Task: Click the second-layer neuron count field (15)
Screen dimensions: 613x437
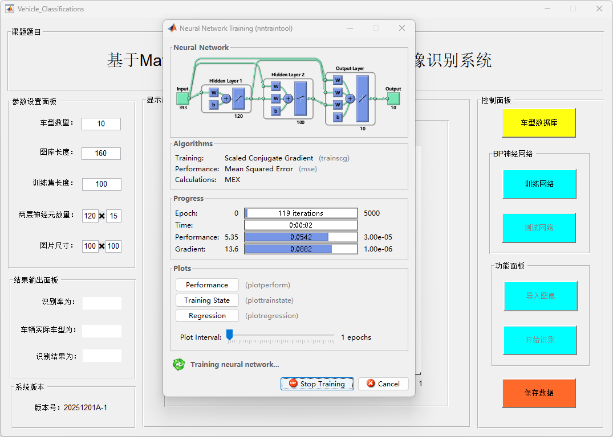Action: pos(113,216)
